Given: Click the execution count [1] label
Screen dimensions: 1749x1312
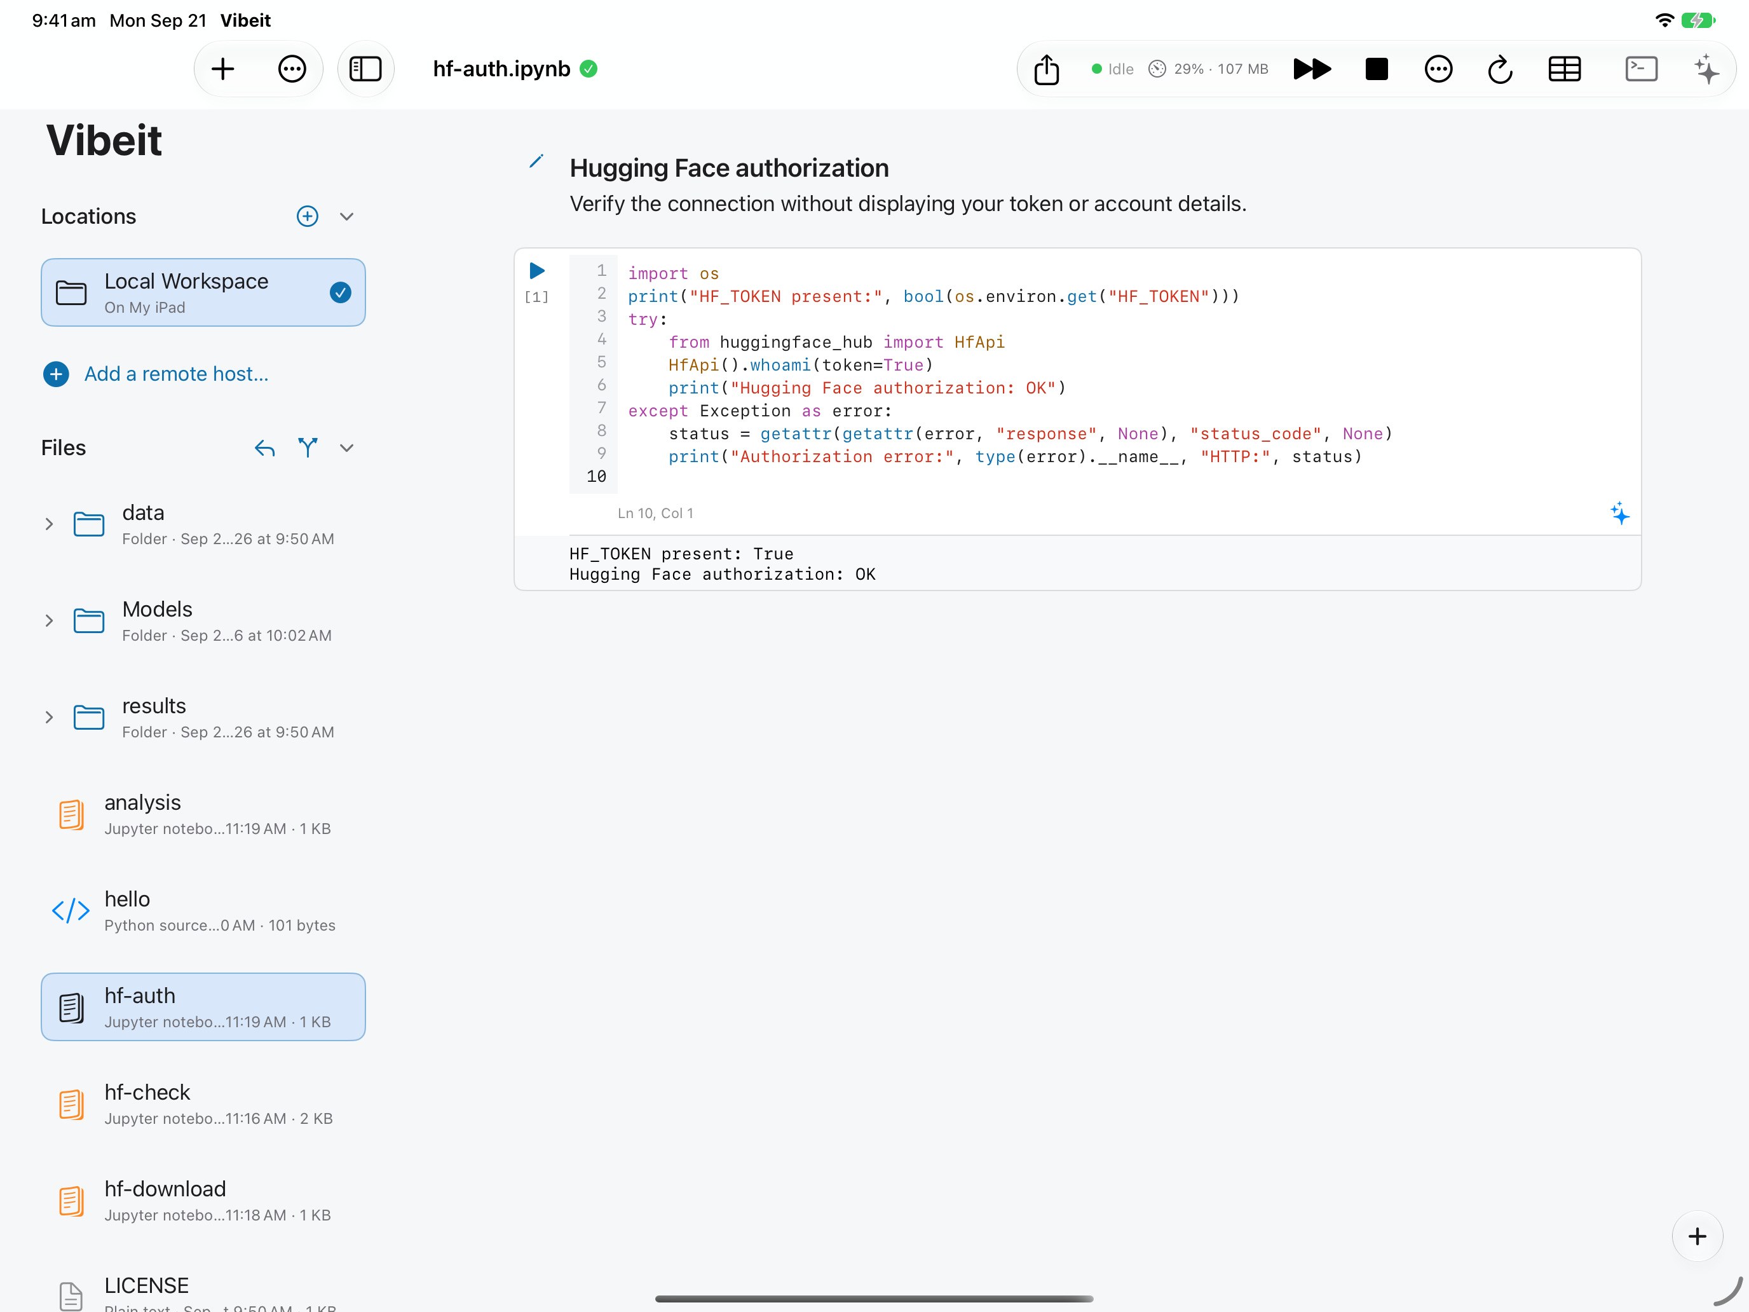Looking at the screenshot, I should pos(536,297).
